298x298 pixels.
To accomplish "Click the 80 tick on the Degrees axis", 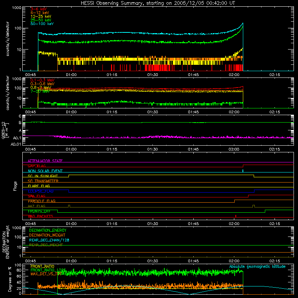I will 19,270.
